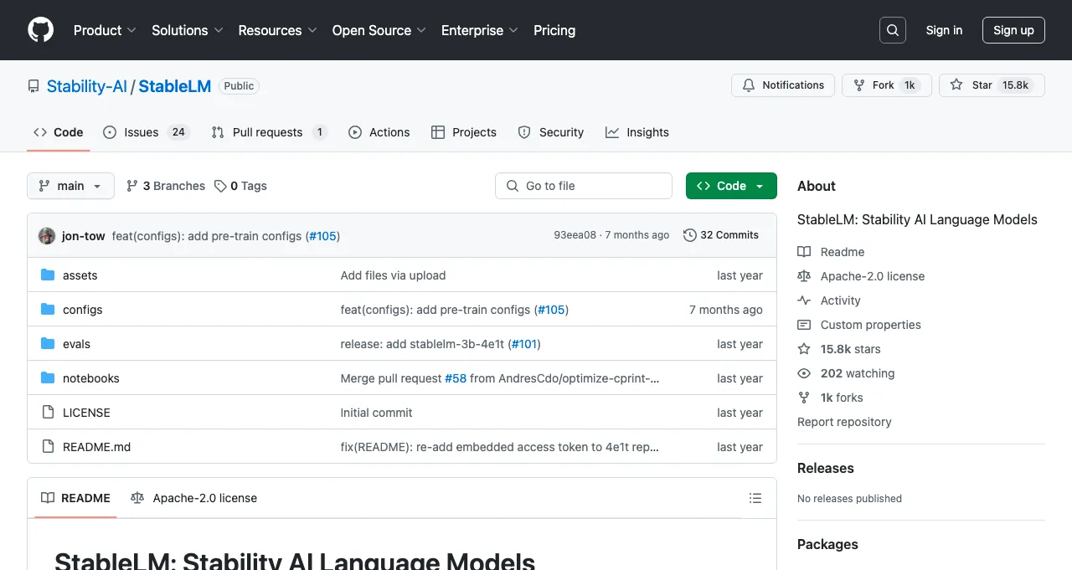
Task: Select the Apache-2.0 license tab in file viewer
Action: tap(194, 498)
